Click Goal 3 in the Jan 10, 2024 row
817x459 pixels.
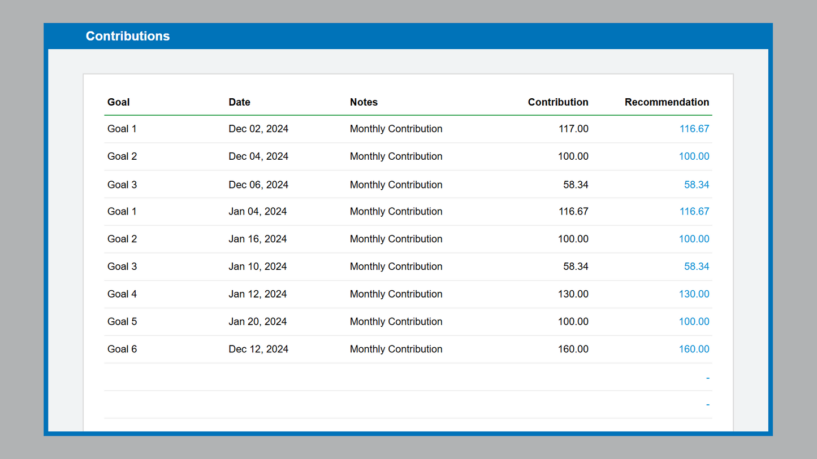tap(122, 266)
